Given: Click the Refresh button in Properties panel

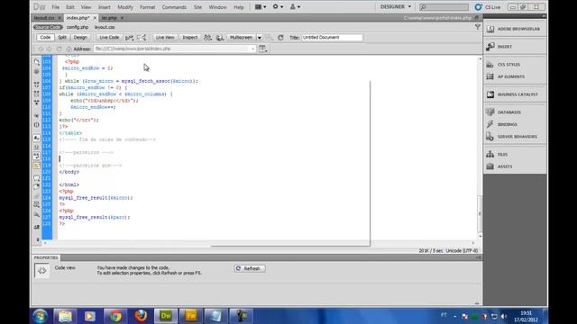Looking at the screenshot, I should coord(250,268).
